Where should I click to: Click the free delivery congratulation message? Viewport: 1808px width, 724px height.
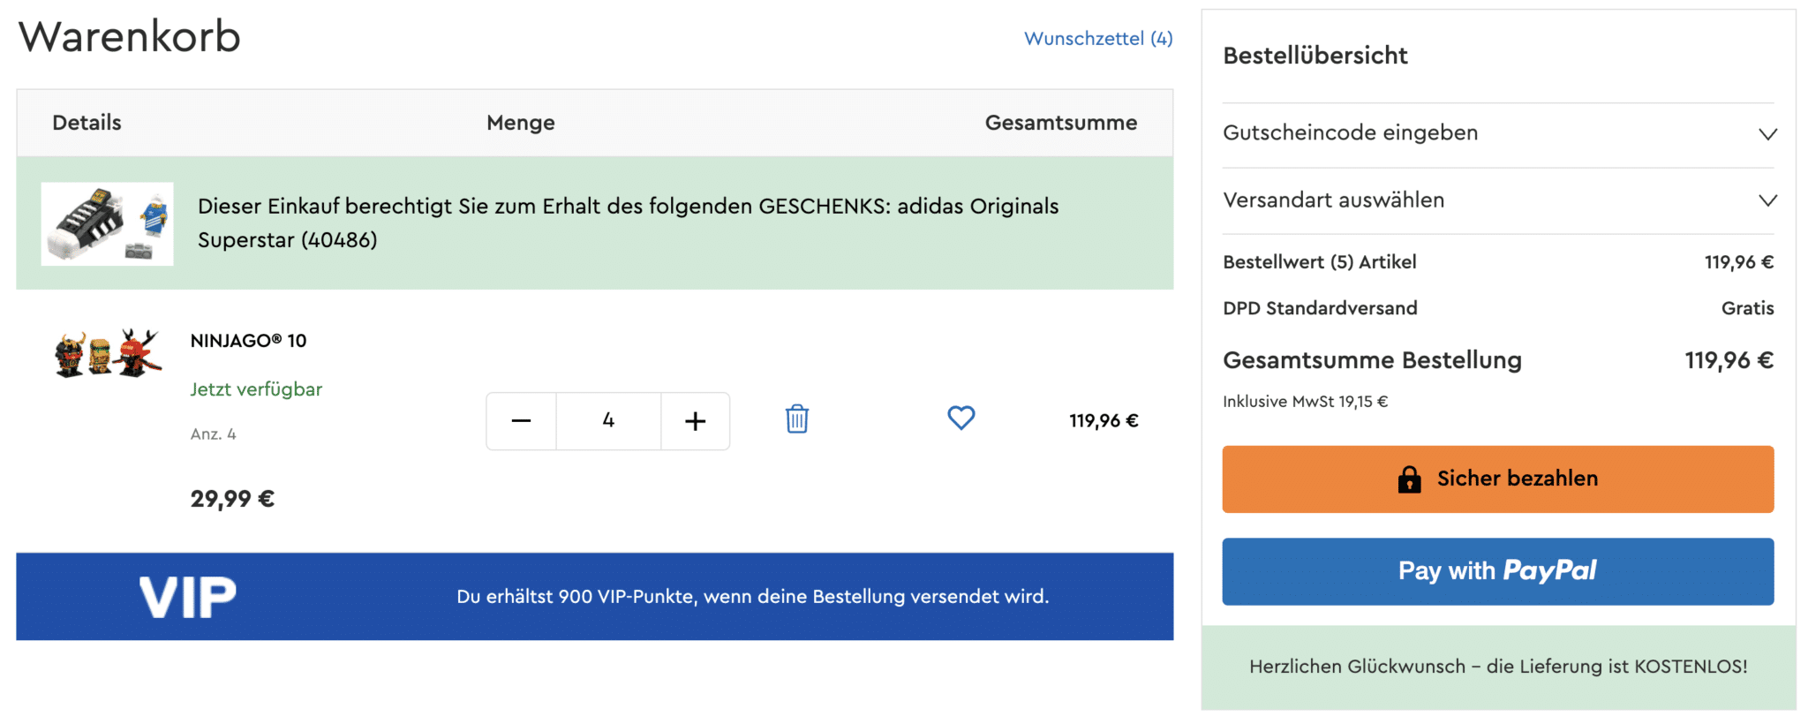(1498, 667)
